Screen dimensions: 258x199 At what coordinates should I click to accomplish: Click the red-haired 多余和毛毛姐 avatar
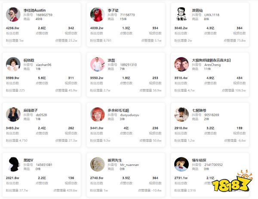coord(98,115)
